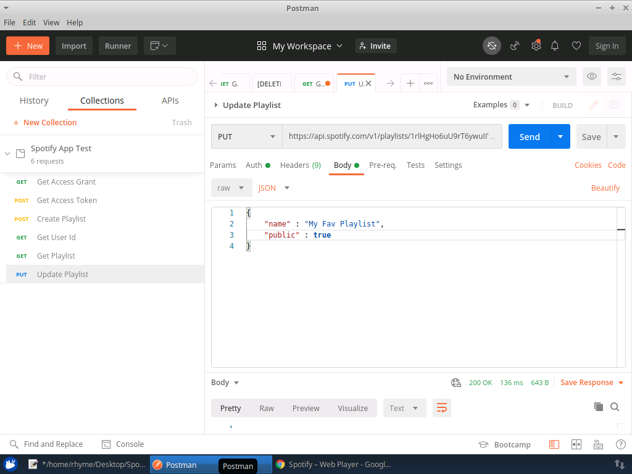Open the Import dialog
This screenshot has height=474, width=632.
pyautogui.click(x=74, y=46)
